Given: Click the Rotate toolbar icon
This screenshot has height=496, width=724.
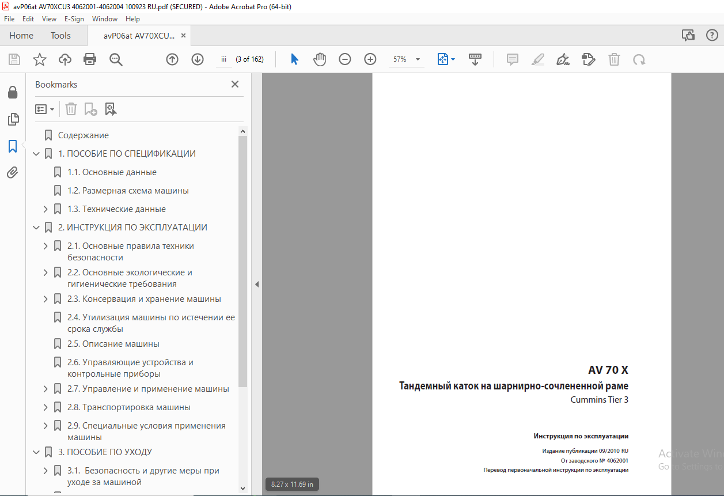Looking at the screenshot, I should click(x=639, y=59).
